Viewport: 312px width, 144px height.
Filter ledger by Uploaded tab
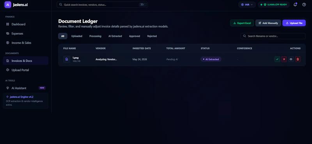(77, 36)
